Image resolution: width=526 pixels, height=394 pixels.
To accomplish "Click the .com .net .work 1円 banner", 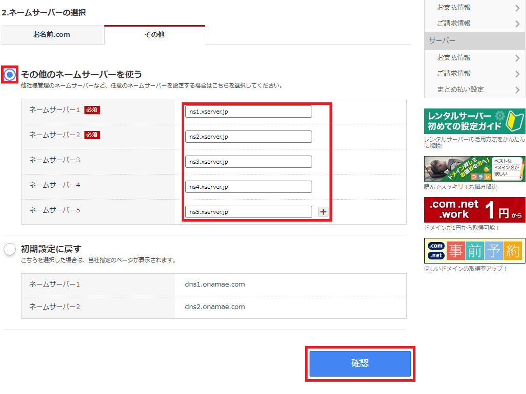I will 475,210.
